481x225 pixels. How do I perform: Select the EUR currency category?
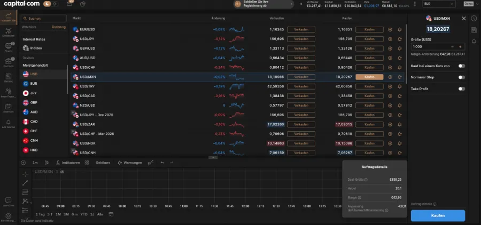pyautogui.click(x=44, y=84)
